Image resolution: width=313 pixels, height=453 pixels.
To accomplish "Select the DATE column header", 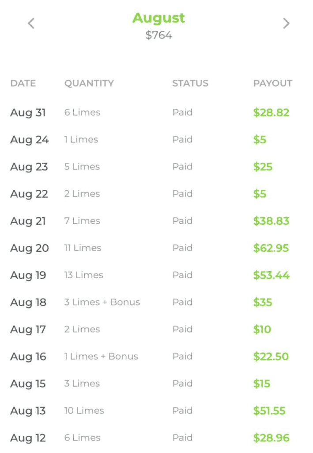I will (23, 83).
